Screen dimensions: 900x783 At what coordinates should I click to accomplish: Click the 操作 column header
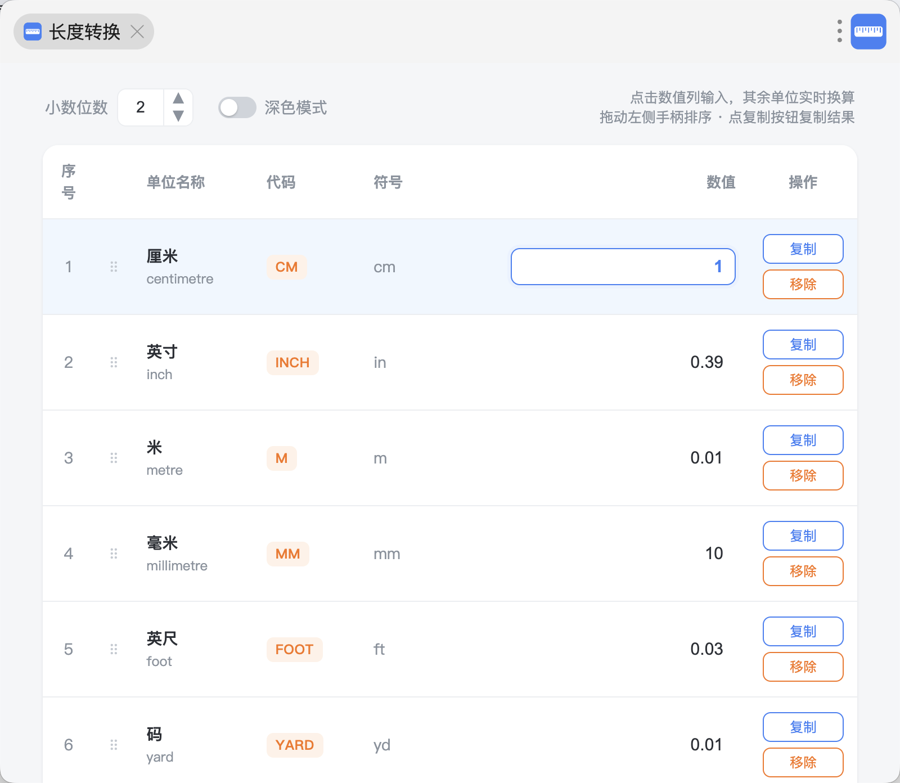click(803, 182)
